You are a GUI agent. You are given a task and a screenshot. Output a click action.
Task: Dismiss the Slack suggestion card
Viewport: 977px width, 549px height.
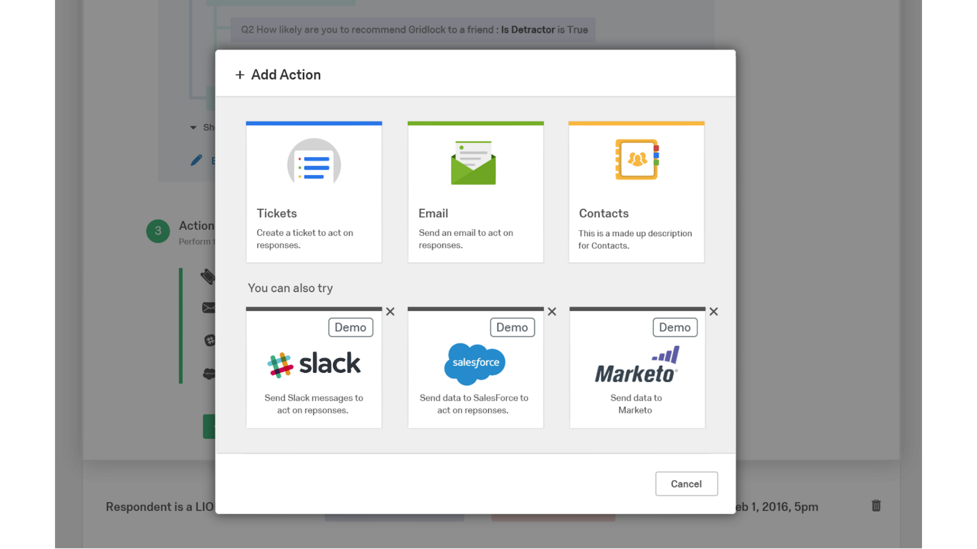click(390, 312)
